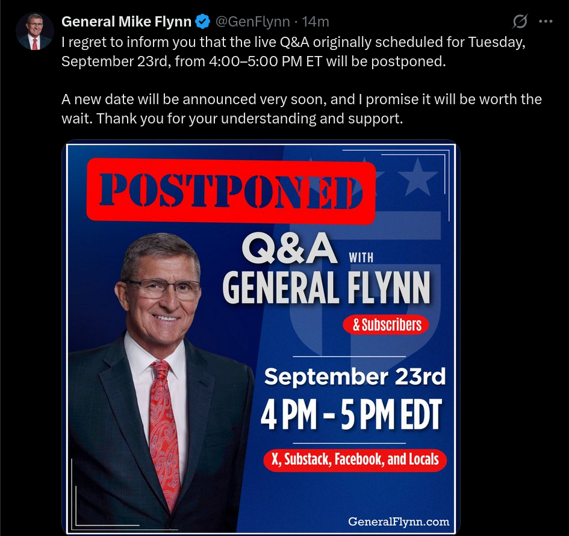The image size is (569, 536).
Task: Click the red paisley tie in the photo
Action: [164, 428]
